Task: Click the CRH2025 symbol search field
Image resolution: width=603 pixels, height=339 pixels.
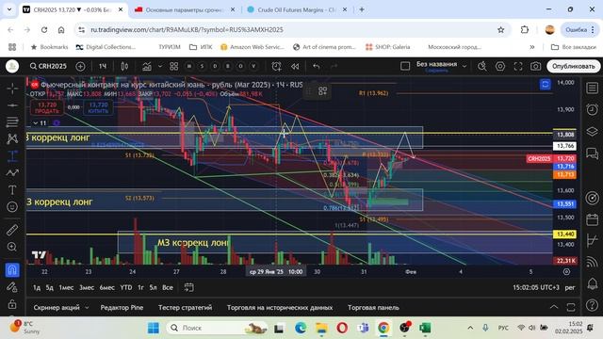Action: (x=48, y=66)
